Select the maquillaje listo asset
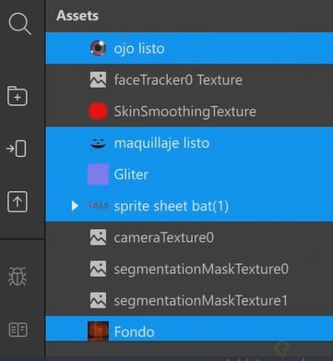 coord(189,143)
